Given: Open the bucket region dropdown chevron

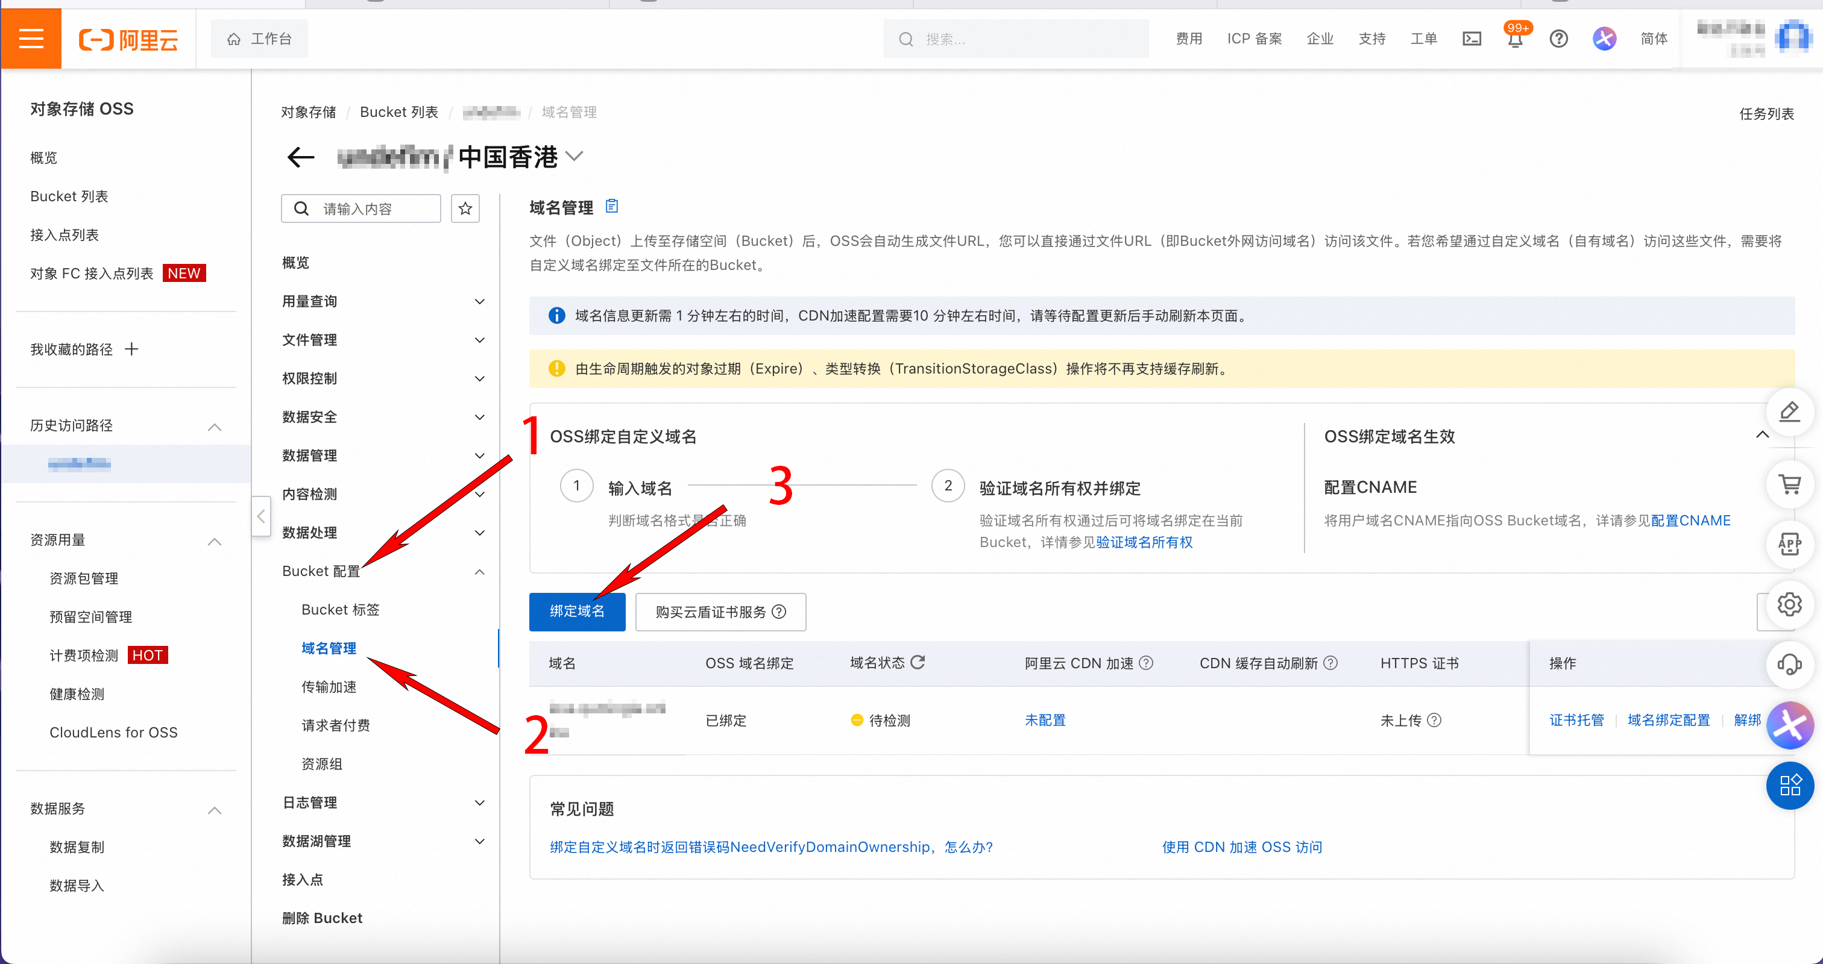Looking at the screenshot, I should click(575, 156).
